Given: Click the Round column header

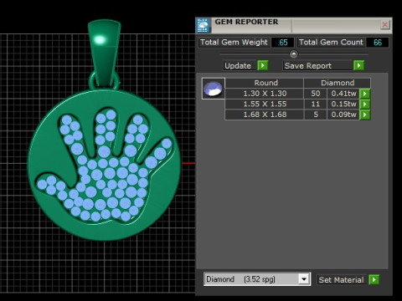Looking at the screenshot, I should 265,83.
